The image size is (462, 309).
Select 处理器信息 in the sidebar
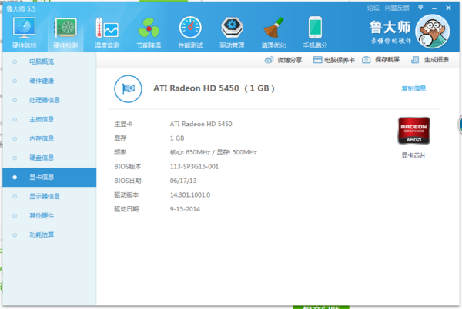click(49, 100)
